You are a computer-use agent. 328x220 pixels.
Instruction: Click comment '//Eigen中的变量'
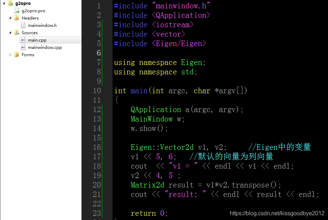[280, 147]
